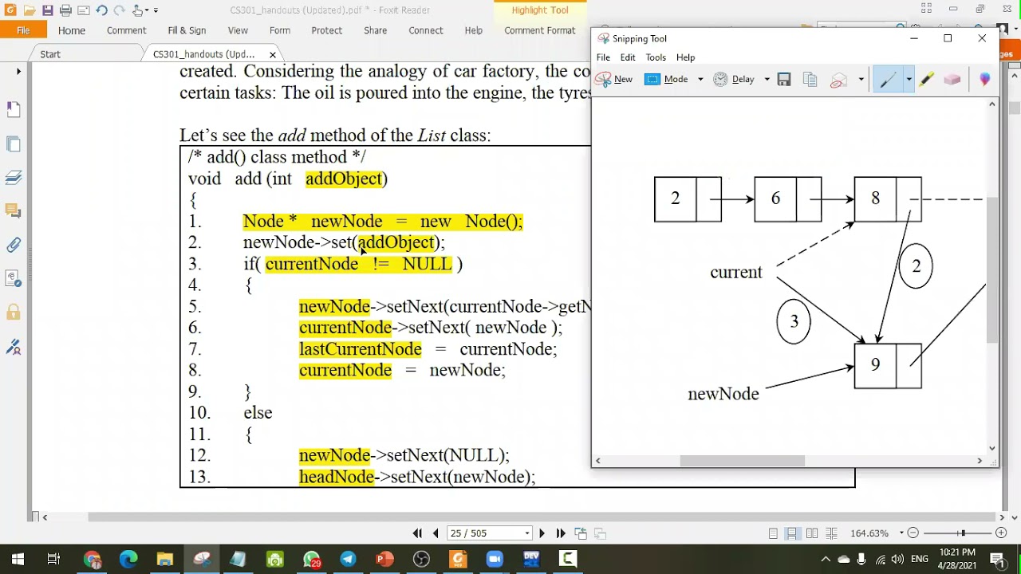Open the orange File tab in Foxit

pyautogui.click(x=23, y=30)
